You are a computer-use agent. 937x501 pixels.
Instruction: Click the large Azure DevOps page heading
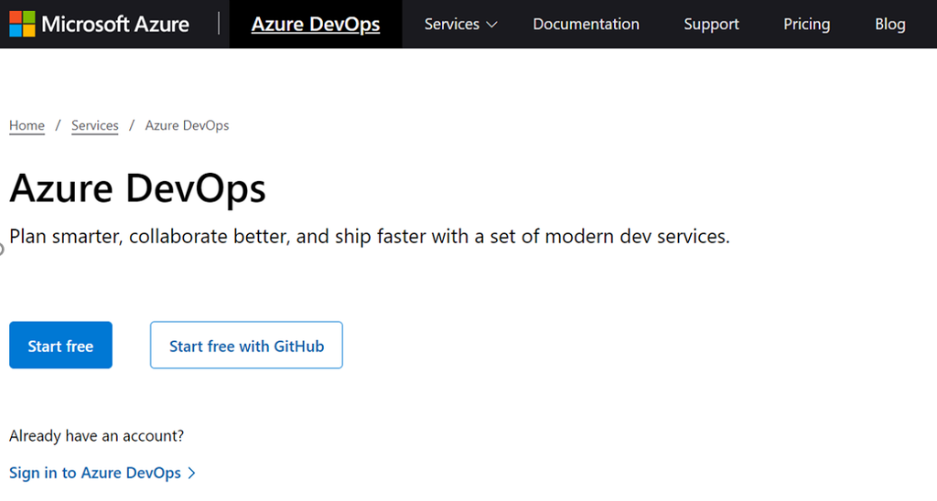coord(137,188)
